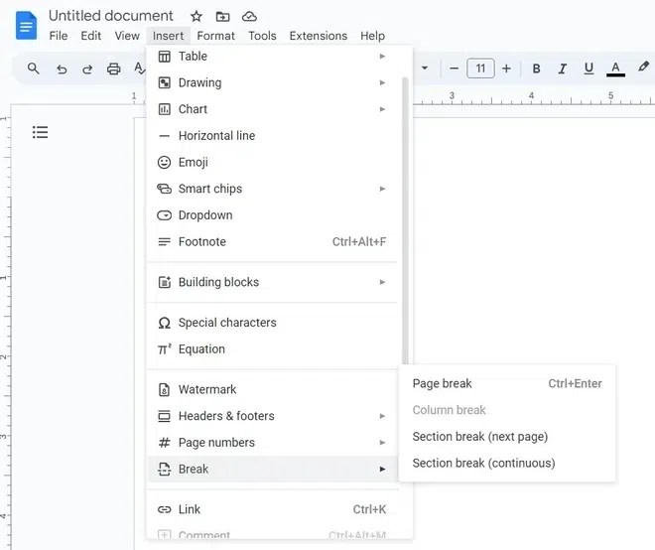Click the Building blocks icon
The width and height of the screenshot is (655, 550).
pyautogui.click(x=165, y=282)
